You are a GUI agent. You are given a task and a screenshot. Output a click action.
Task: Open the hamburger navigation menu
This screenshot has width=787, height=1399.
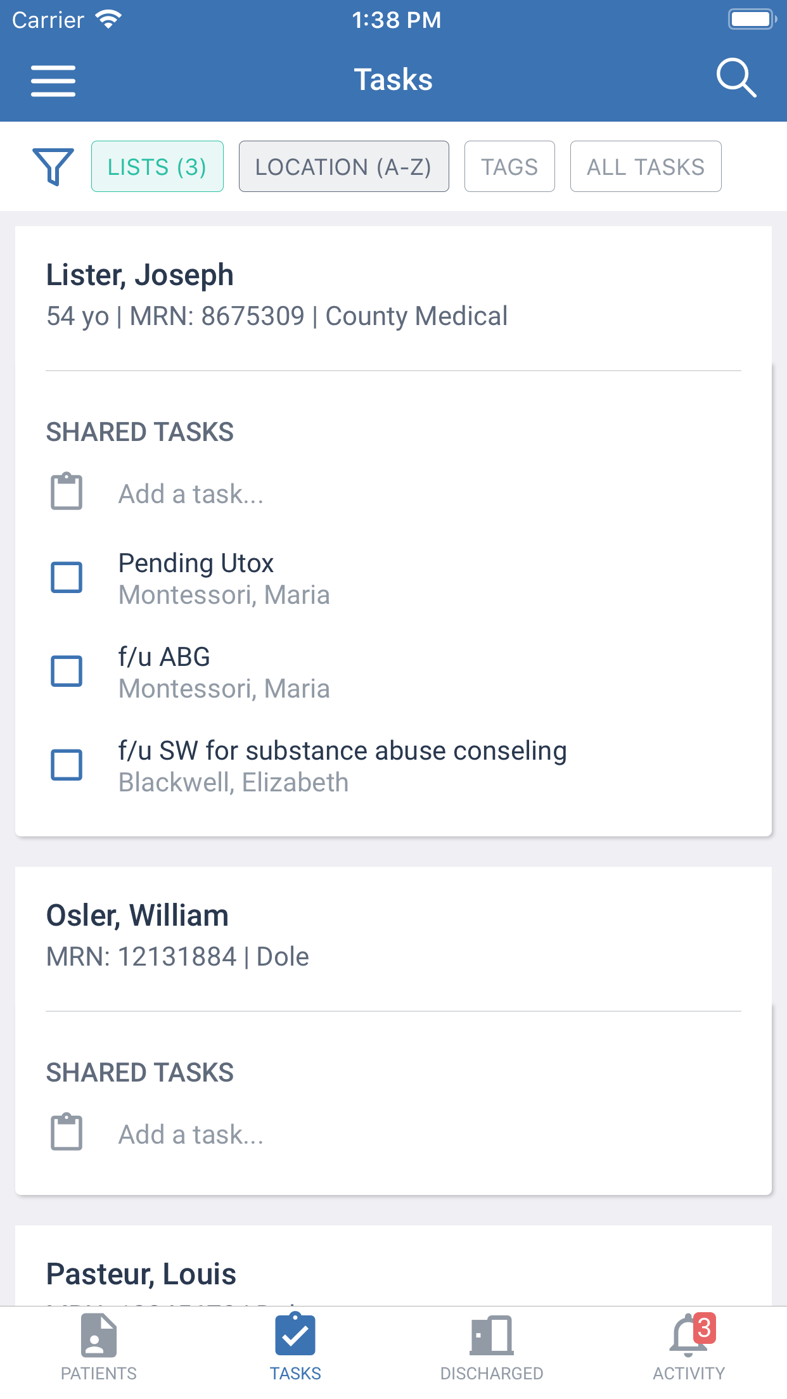[53, 79]
